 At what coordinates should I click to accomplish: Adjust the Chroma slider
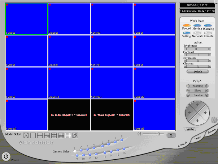pyautogui.click(x=197, y=66)
